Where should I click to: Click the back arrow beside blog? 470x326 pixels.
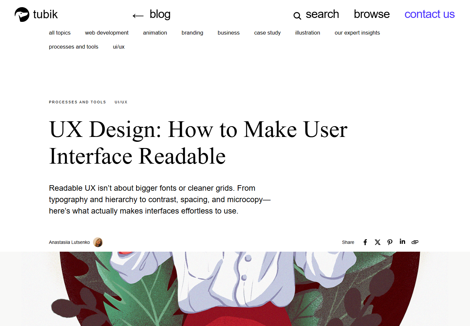[x=138, y=15]
